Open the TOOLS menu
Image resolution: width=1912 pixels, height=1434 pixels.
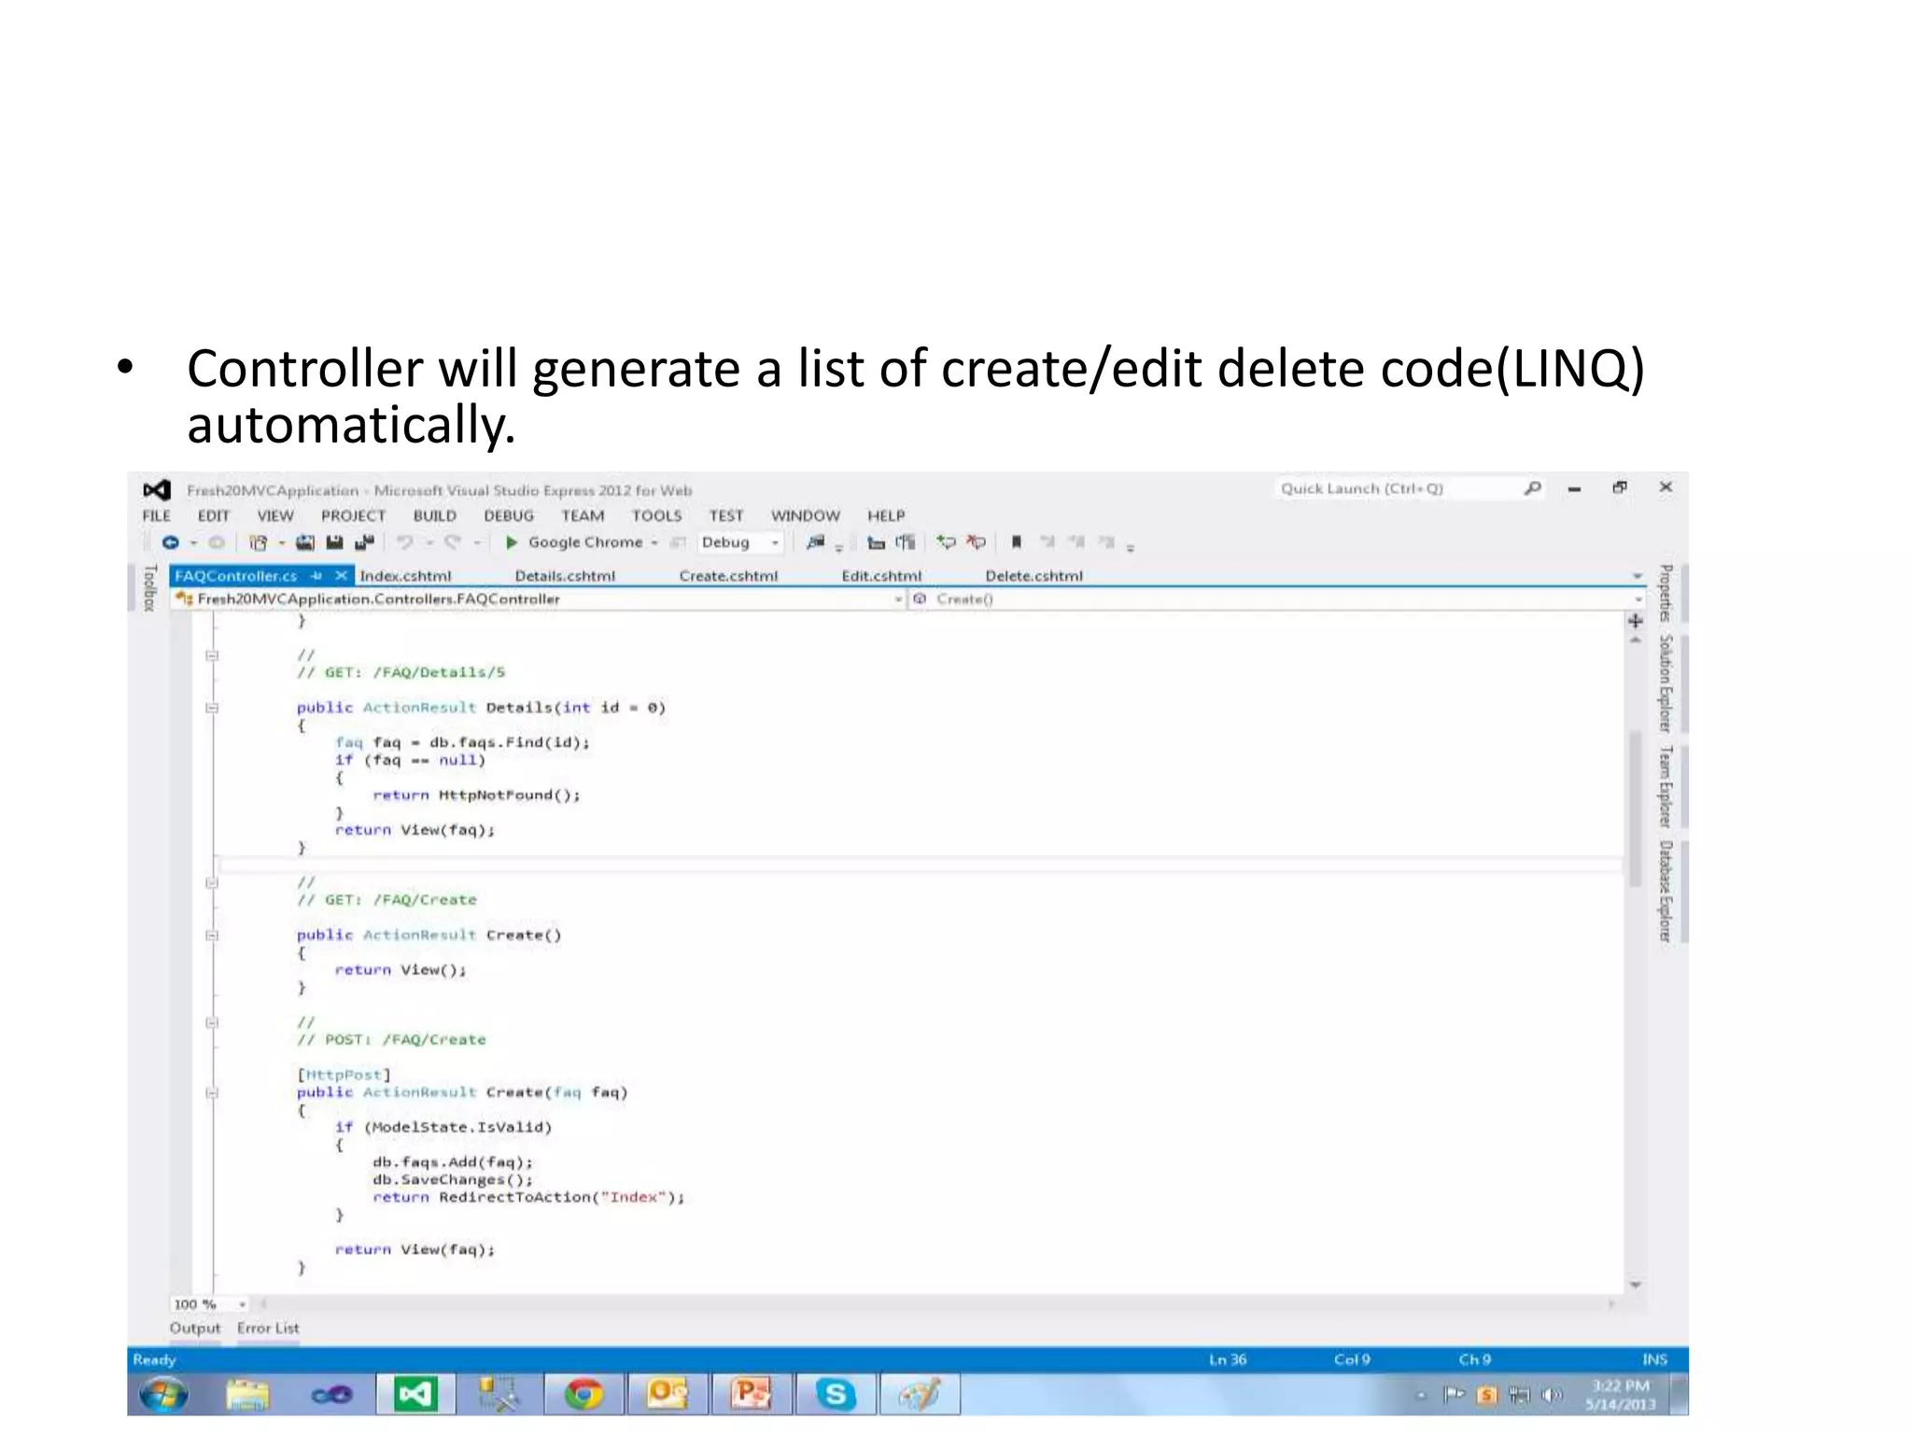(x=656, y=515)
